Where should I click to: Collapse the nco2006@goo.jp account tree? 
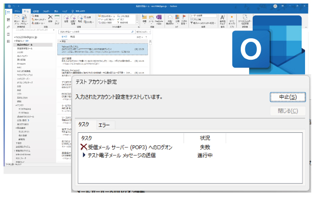tap(14, 37)
